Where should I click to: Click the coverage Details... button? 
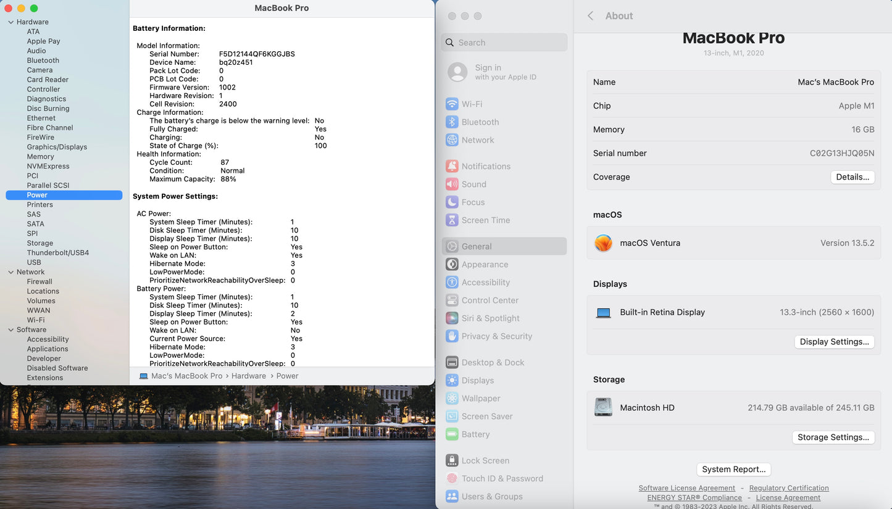click(x=852, y=177)
